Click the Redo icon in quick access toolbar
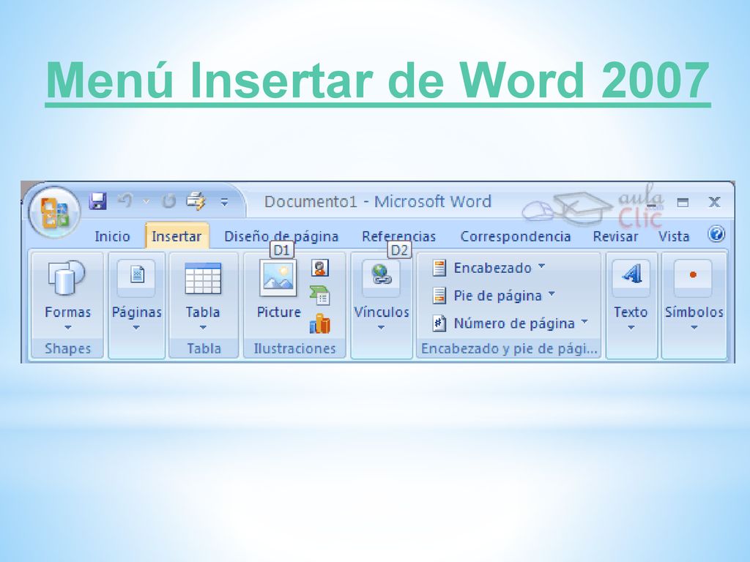The width and height of the screenshot is (750, 562). click(x=168, y=201)
